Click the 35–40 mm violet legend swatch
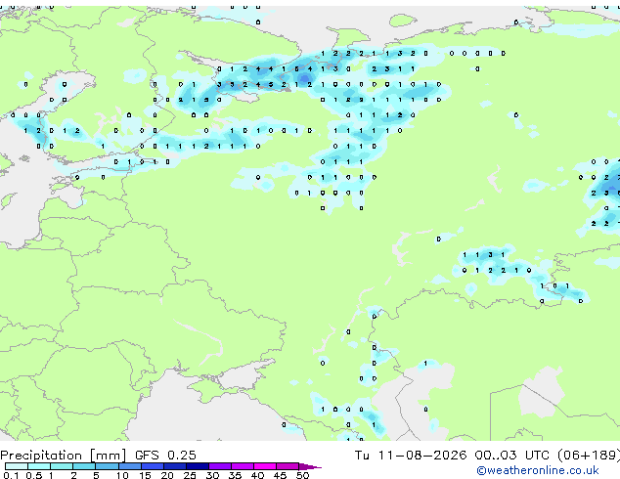 (243, 466)
